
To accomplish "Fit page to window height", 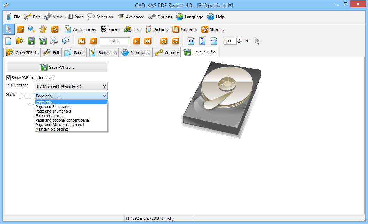I will click(202, 41).
